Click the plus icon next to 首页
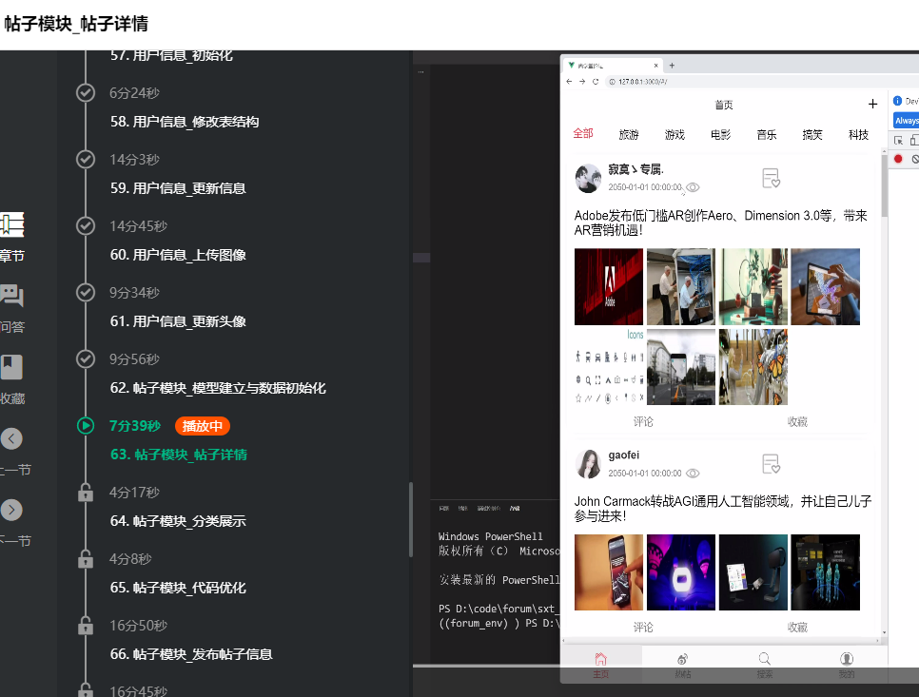This screenshot has height=697, width=919. [872, 104]
